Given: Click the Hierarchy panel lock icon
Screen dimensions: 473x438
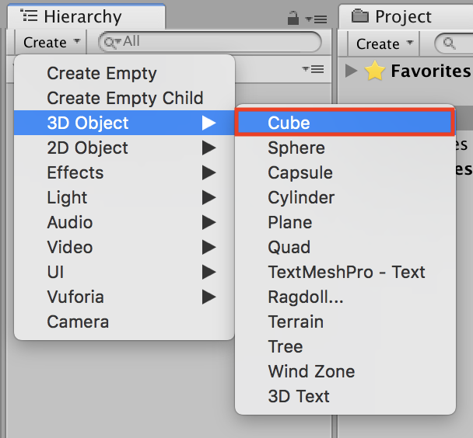Looking at the screenshot, I should (293, 17).
